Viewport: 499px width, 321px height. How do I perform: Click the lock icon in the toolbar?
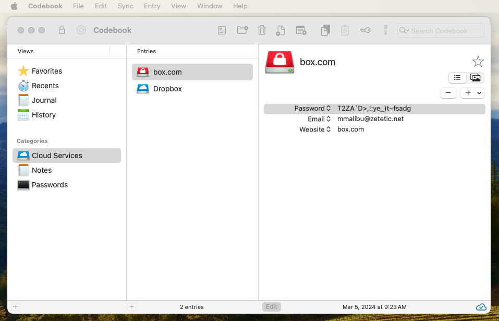(x=62, y=30)
